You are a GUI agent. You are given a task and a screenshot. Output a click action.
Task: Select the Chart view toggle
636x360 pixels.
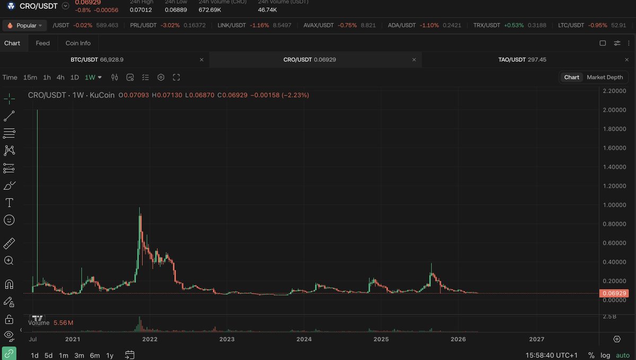(x=571, y=77)
